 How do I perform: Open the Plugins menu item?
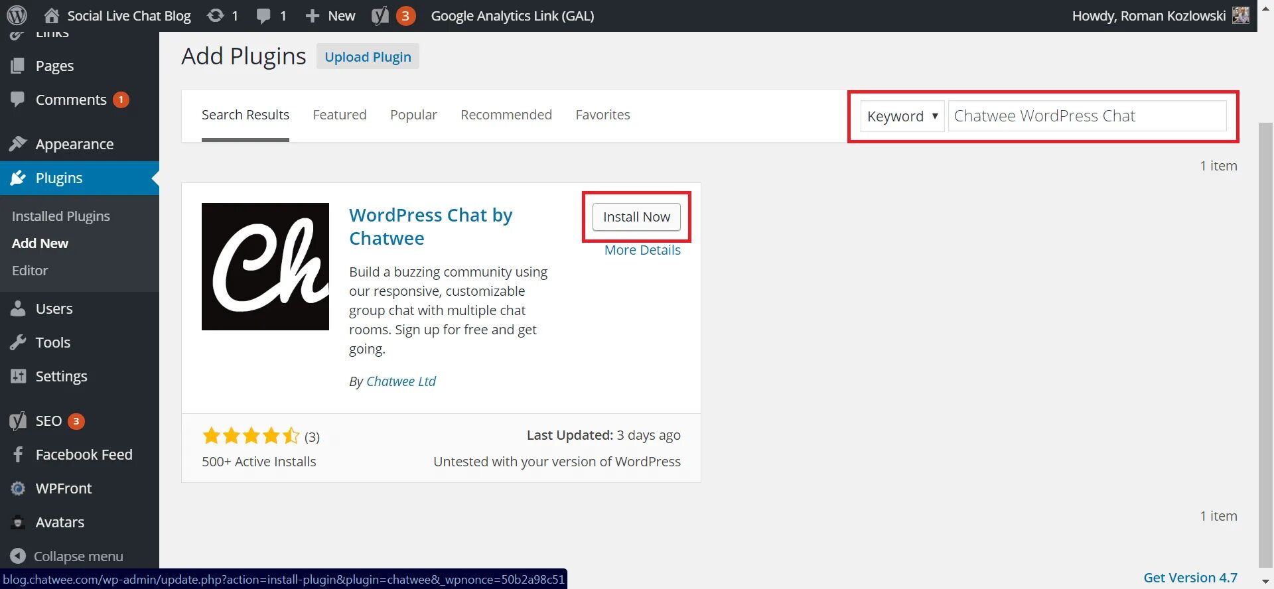[x=59, y=178]
